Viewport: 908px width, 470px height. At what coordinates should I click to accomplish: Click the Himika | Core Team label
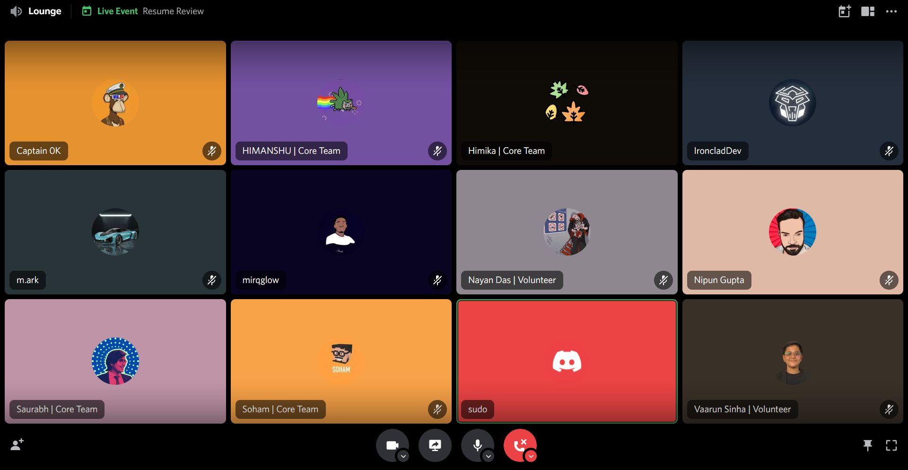coord(506,151)
